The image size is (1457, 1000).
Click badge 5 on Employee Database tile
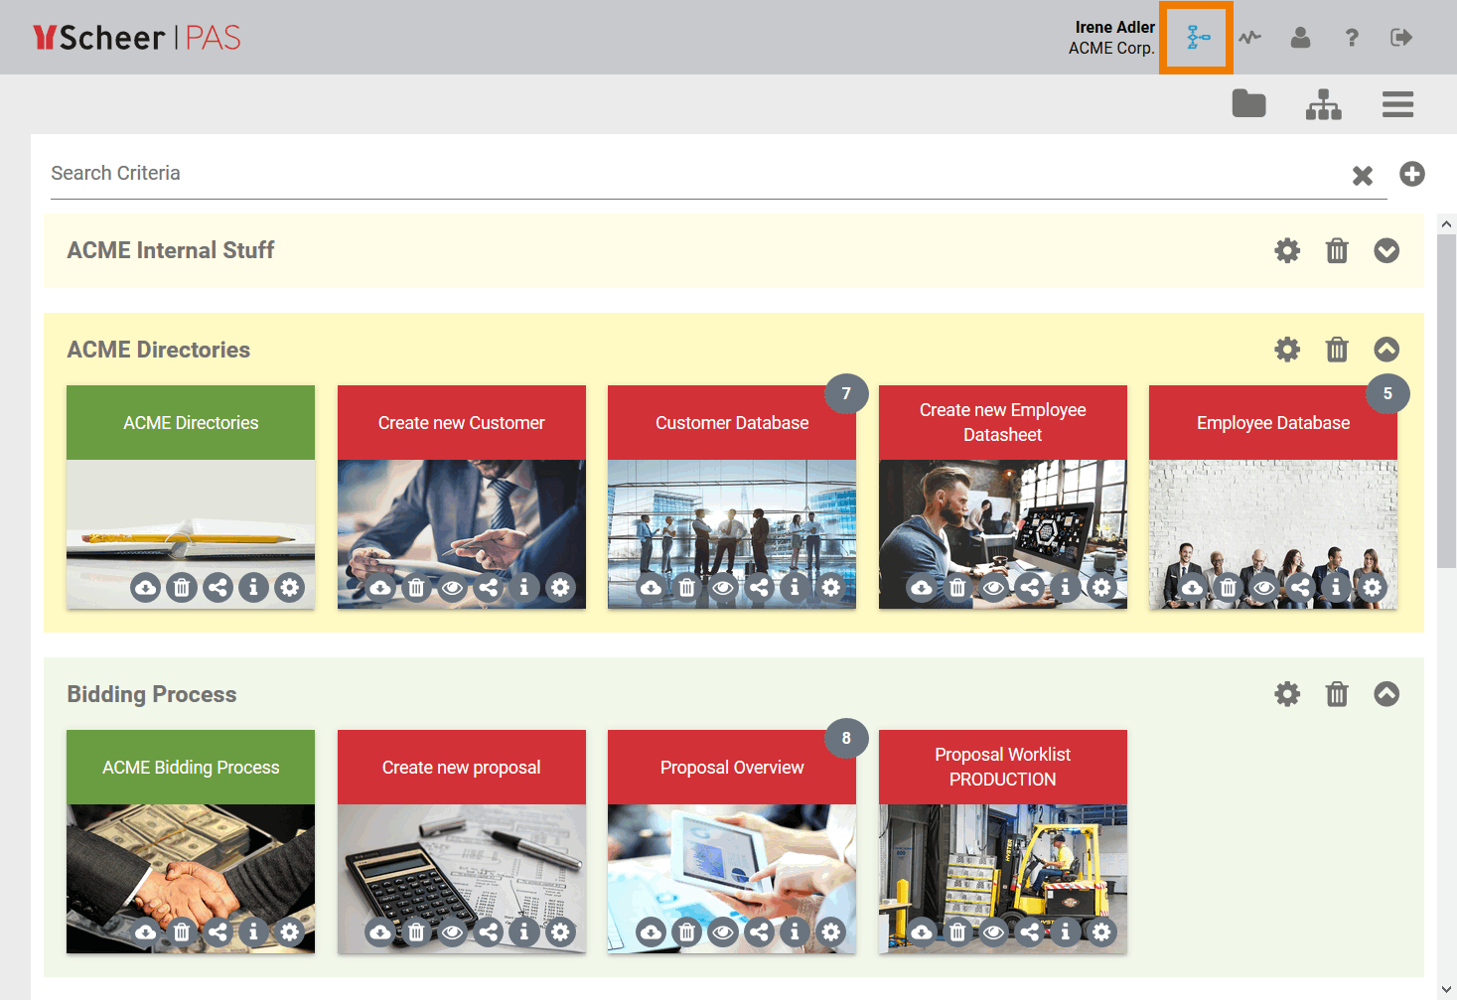click(1387, 394)
